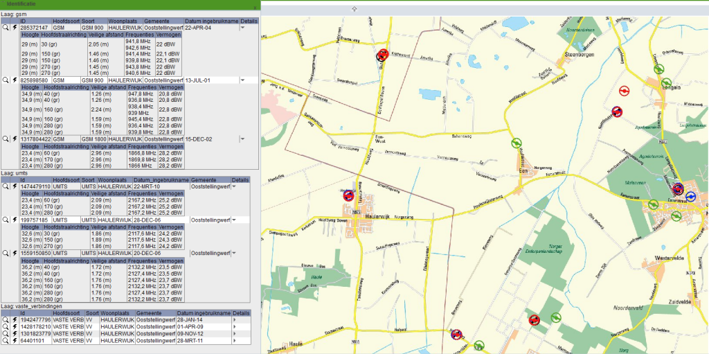Collapse top map toolbar via pin arrow

(354, 9)
